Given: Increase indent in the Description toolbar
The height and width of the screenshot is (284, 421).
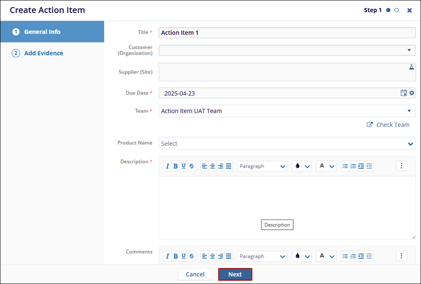Looking at the screenshot, I should [361, 166].
